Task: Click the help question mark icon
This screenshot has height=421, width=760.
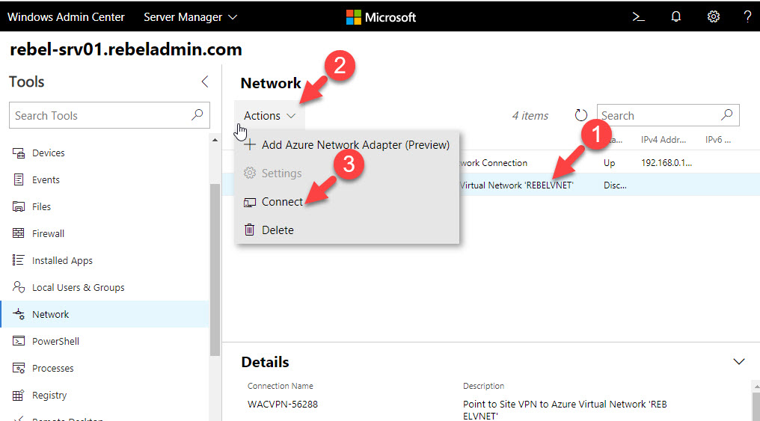Action: (x=747, y=16)
